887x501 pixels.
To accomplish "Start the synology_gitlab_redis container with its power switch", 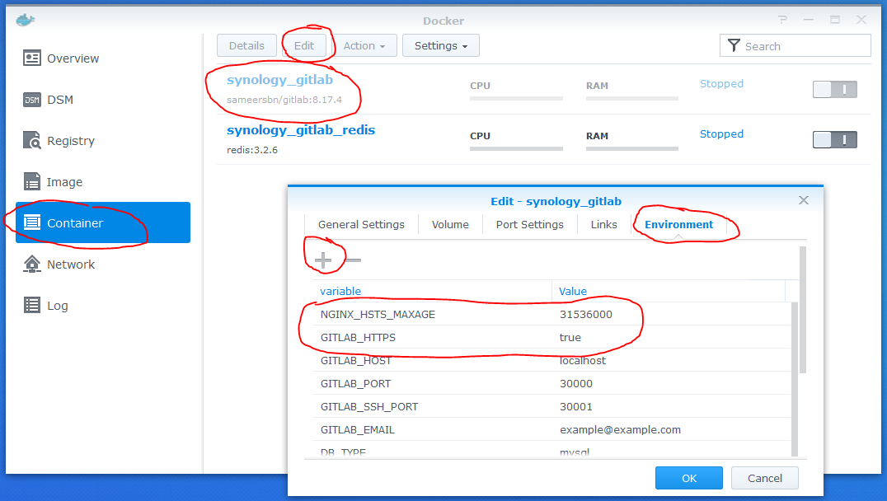I will 834,139.
